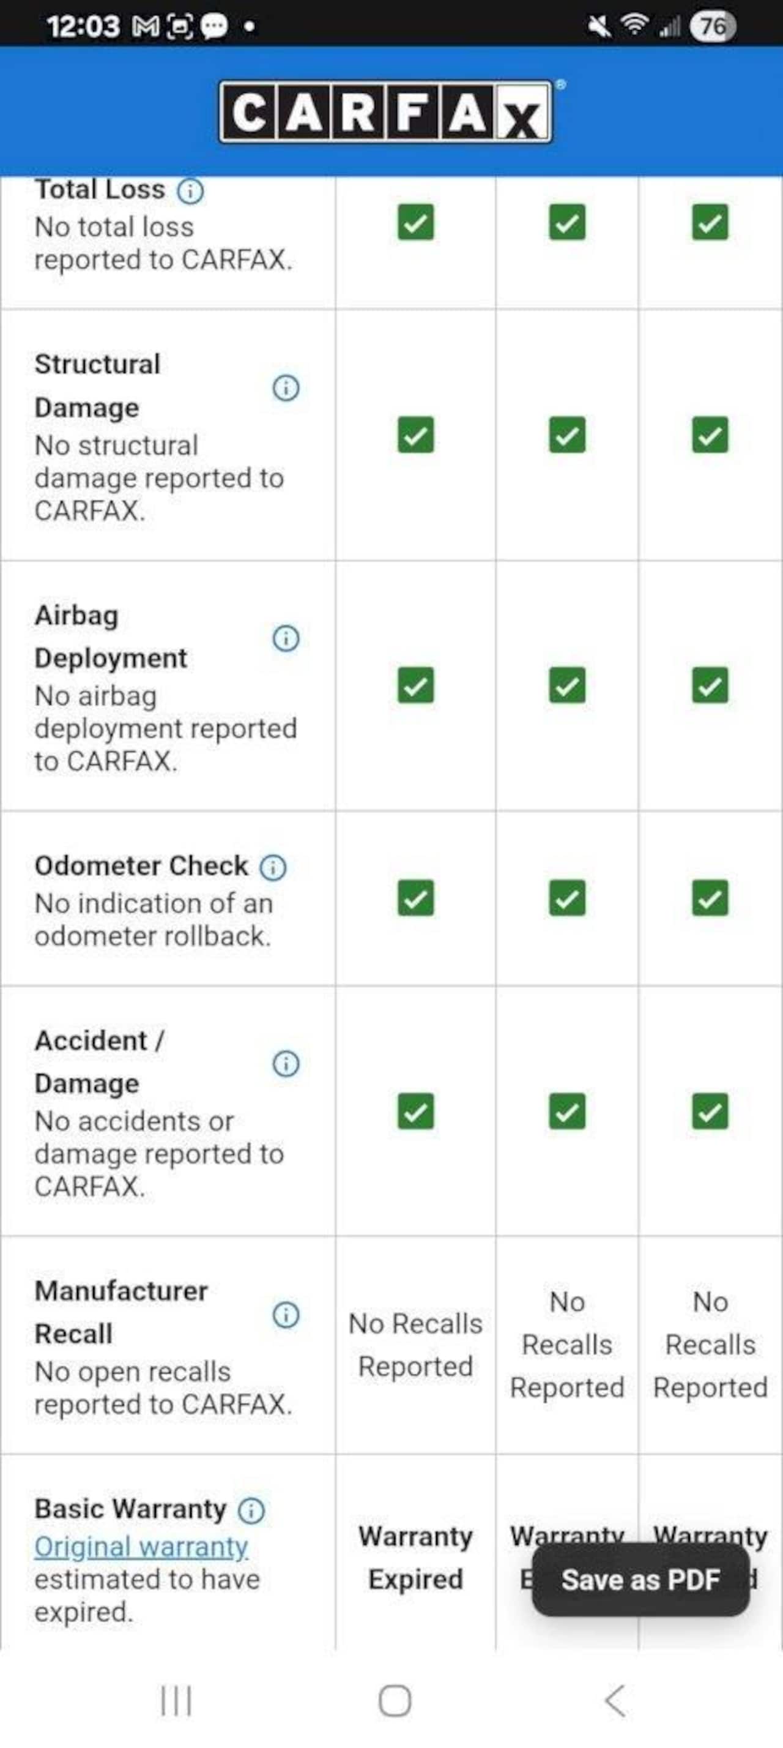Show Basic Warranty info tooltip
783x1748 pixels.
pos(251,1511)
